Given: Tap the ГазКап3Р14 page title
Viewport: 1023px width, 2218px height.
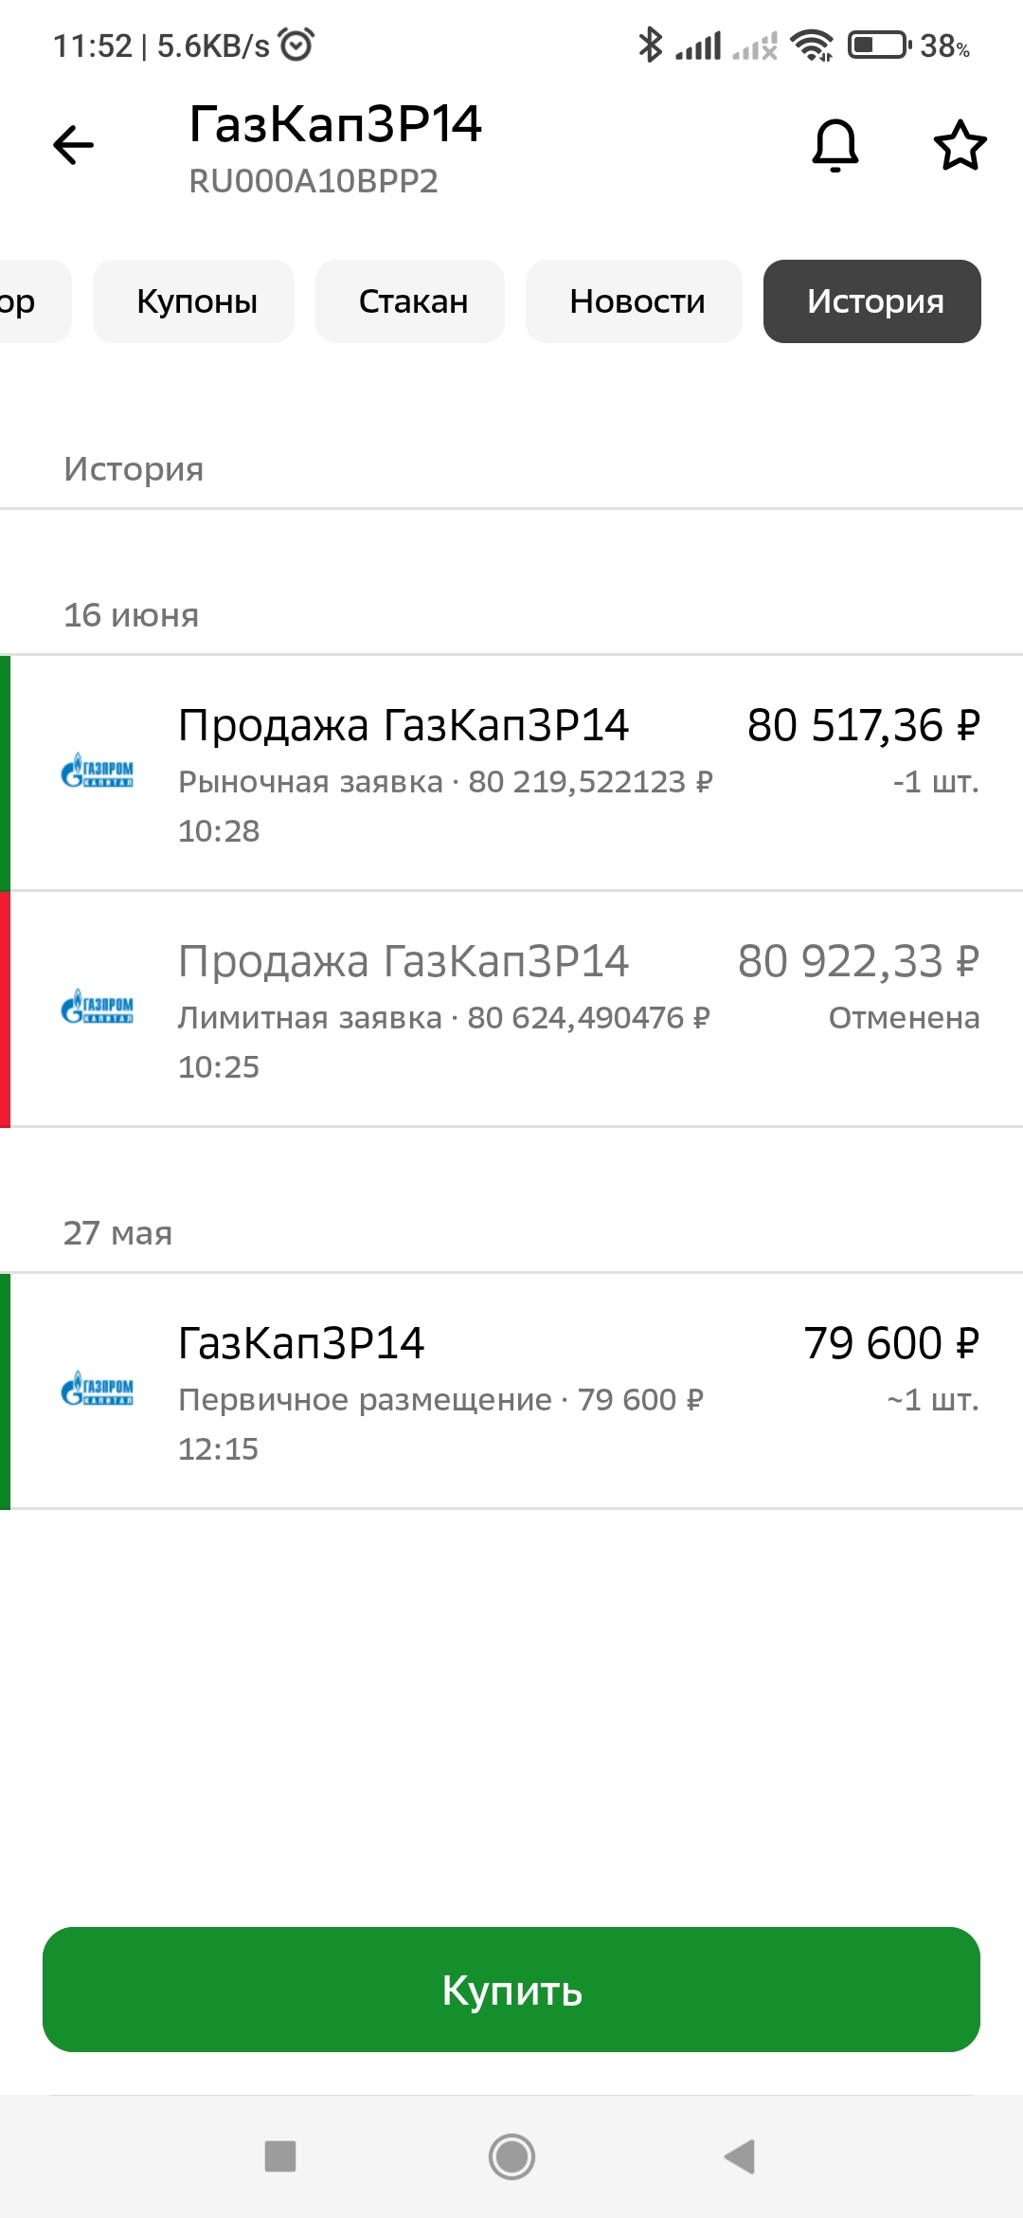Looking at the screenshot, I should (x=335, y=124).
